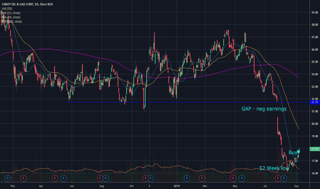Select the last dividend D marker before Sep
This screenshot has width=320, height=189.
click(x=284, y=178)
